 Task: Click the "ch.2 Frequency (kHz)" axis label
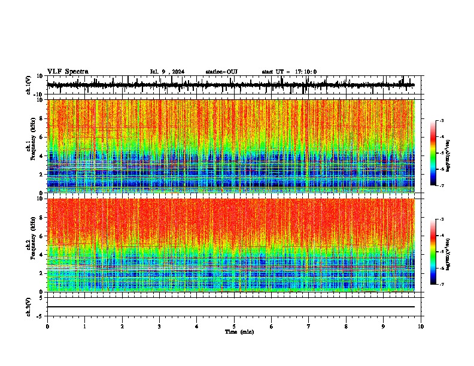click(31, 238)
